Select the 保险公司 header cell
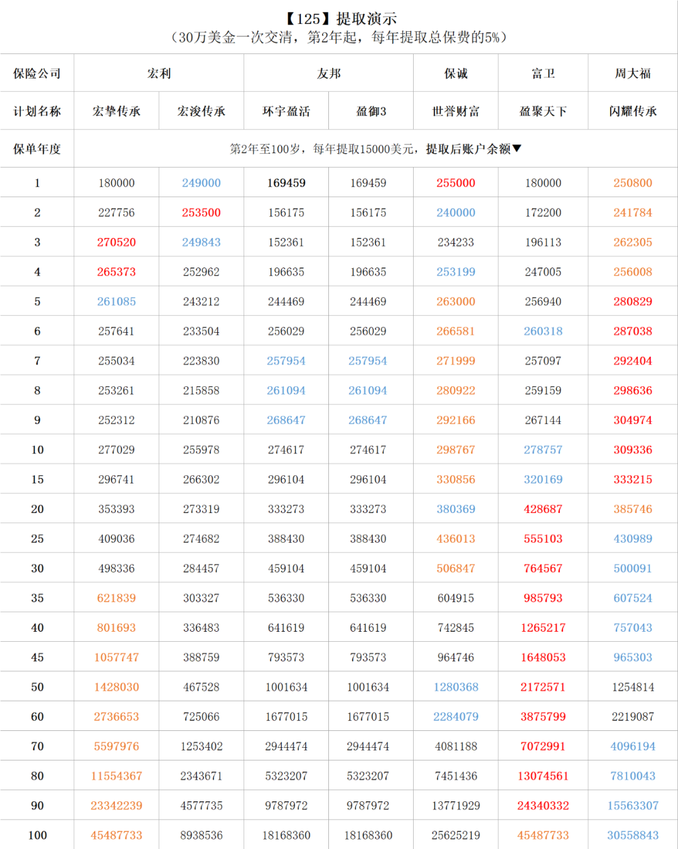This screenshot has width=678, height=849. click(x=37, y=73)
